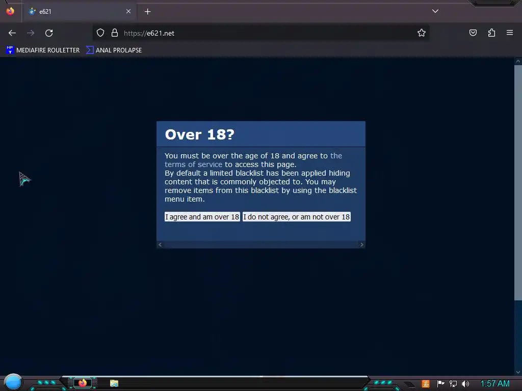Open the MEDIAFIRE ROULETTER bookmark
This screenshot has width=522, height=391.
(x=43, y=50)
